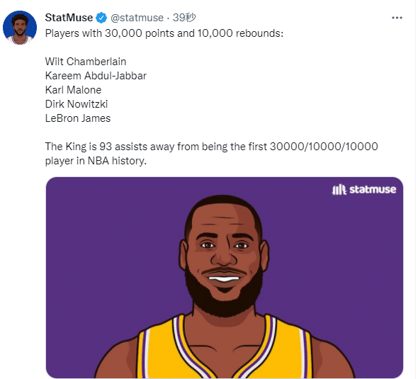The height and width of the screenshot is (379, 418).
Task: Select the Wilt Chamberlain text line
Action: pos(86,62)
